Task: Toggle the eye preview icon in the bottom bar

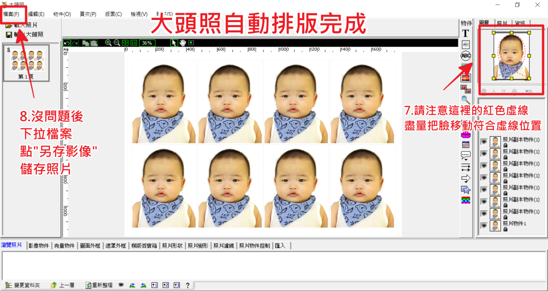Action: (x=121, y=285)
